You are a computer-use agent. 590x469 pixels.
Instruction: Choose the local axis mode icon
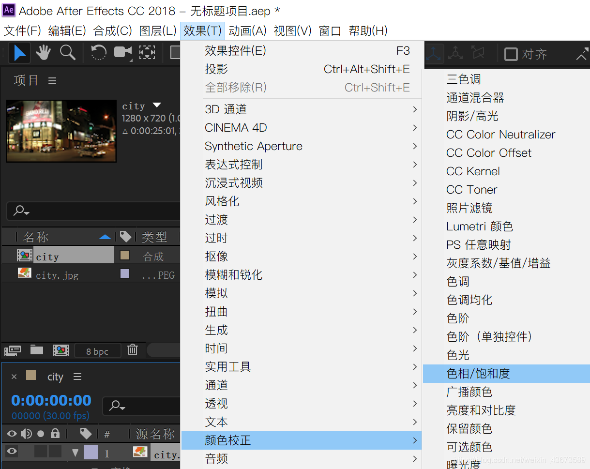(x=433, y=53)
